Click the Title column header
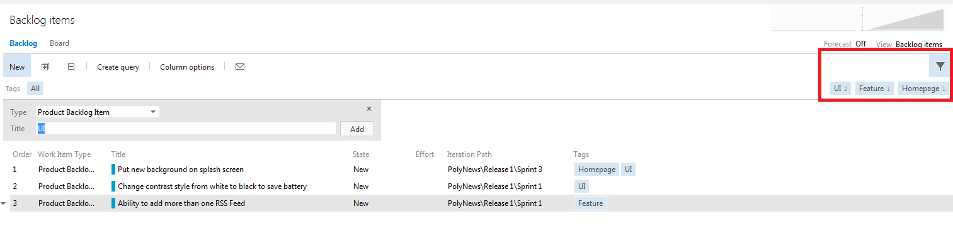 click(x=118, y=154)
